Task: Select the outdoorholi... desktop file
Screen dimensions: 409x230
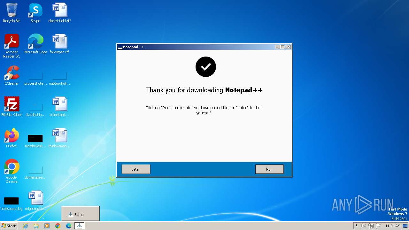Action: (59, 79)
